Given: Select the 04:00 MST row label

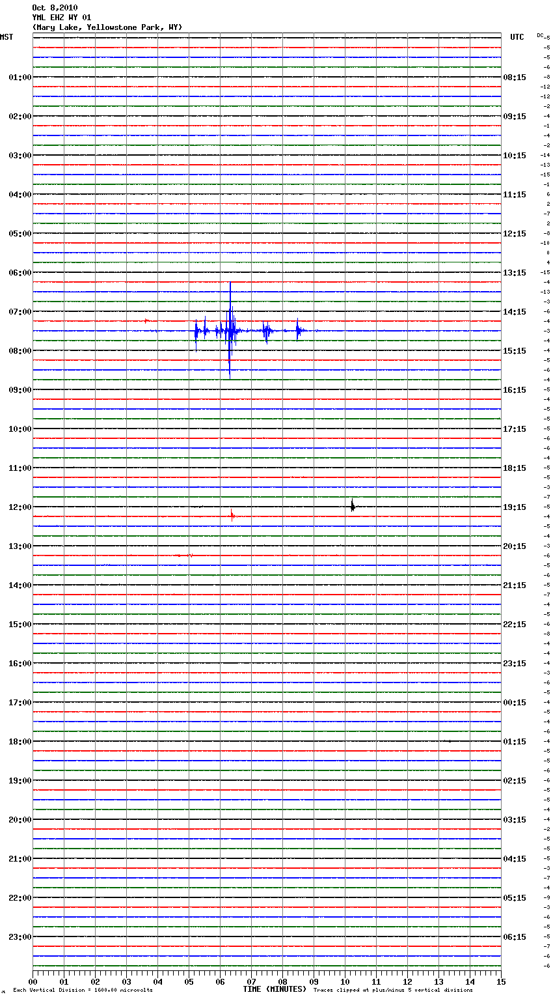Looking at the screenshot, I should point(20,195).
